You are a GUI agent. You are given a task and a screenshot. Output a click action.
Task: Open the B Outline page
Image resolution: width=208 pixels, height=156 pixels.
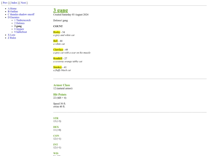(13, 12)
